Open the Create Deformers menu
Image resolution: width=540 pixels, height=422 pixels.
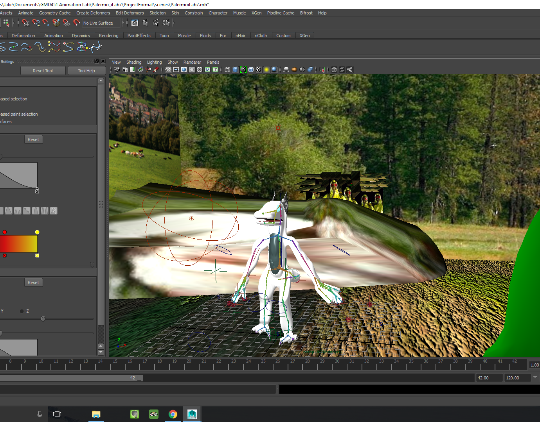(93, 13)
